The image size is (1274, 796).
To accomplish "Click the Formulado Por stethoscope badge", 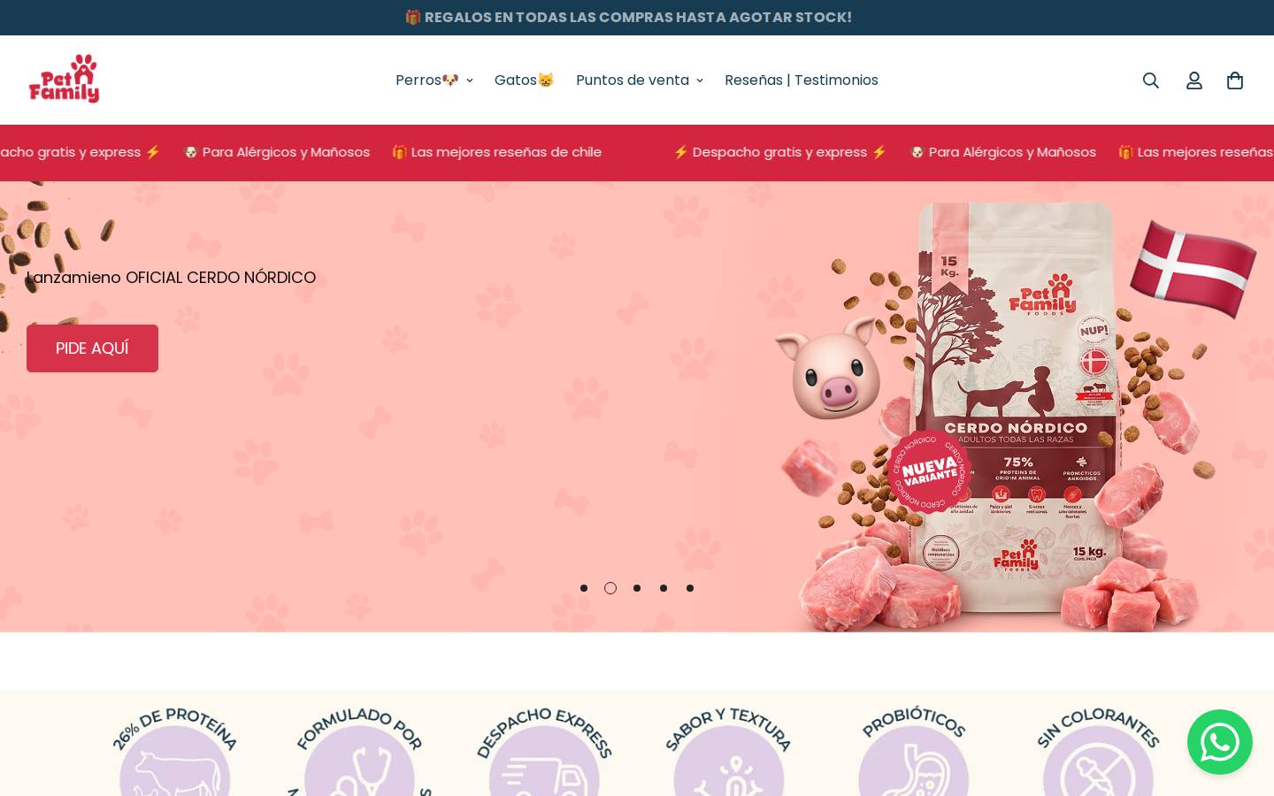I will (x=359, y=752).
